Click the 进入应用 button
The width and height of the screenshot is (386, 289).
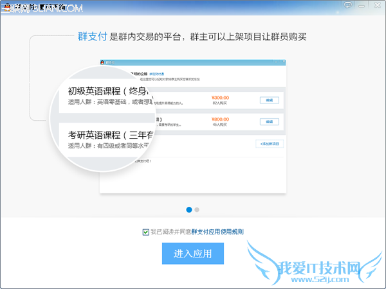[x=193, y=254]
